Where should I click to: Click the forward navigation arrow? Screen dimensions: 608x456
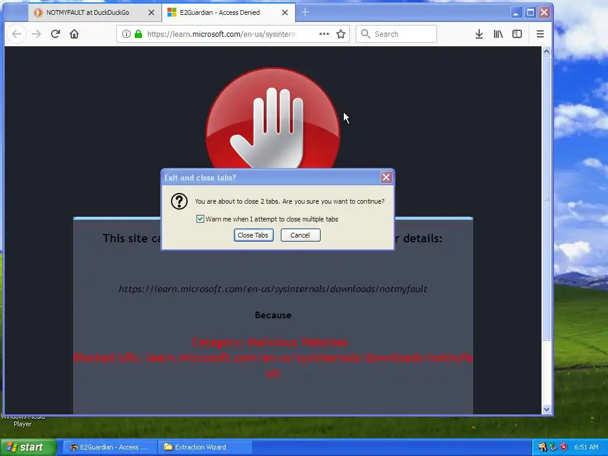click(36, 34)
